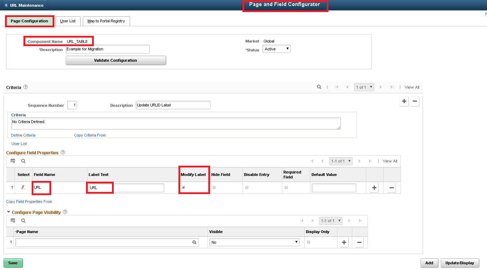Screen dimensions: 487x270
Task: Click the minus icon to remove the URL field row
Action: (x=391, y=187)
